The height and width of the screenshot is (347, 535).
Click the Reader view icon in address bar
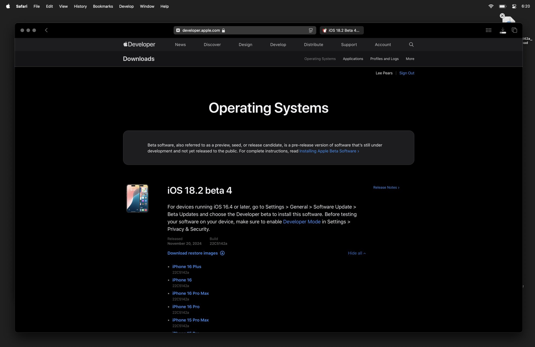pos(311,30)
